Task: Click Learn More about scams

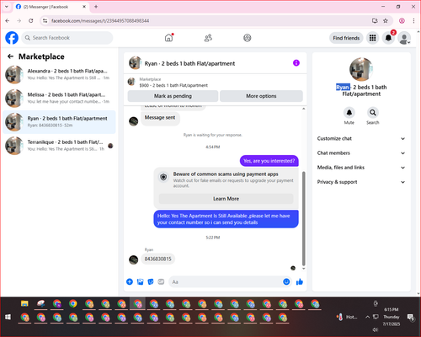Action: coord(226,199)
